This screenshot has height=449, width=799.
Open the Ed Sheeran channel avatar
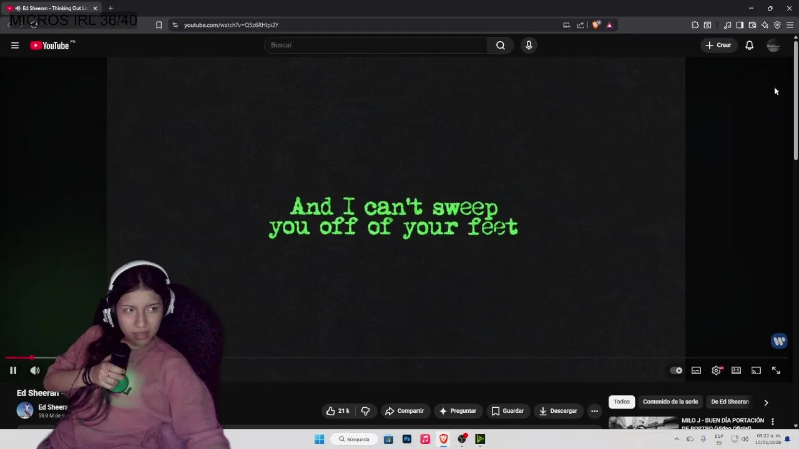pos(25,410)
